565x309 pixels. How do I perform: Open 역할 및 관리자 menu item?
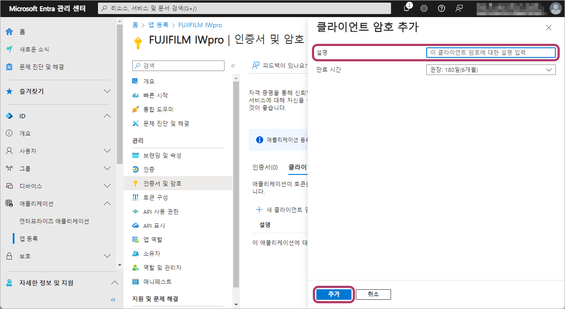coord(163,268)
